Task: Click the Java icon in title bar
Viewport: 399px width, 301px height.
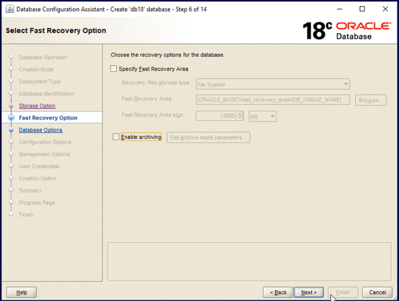Action: (x=10, y=9)
